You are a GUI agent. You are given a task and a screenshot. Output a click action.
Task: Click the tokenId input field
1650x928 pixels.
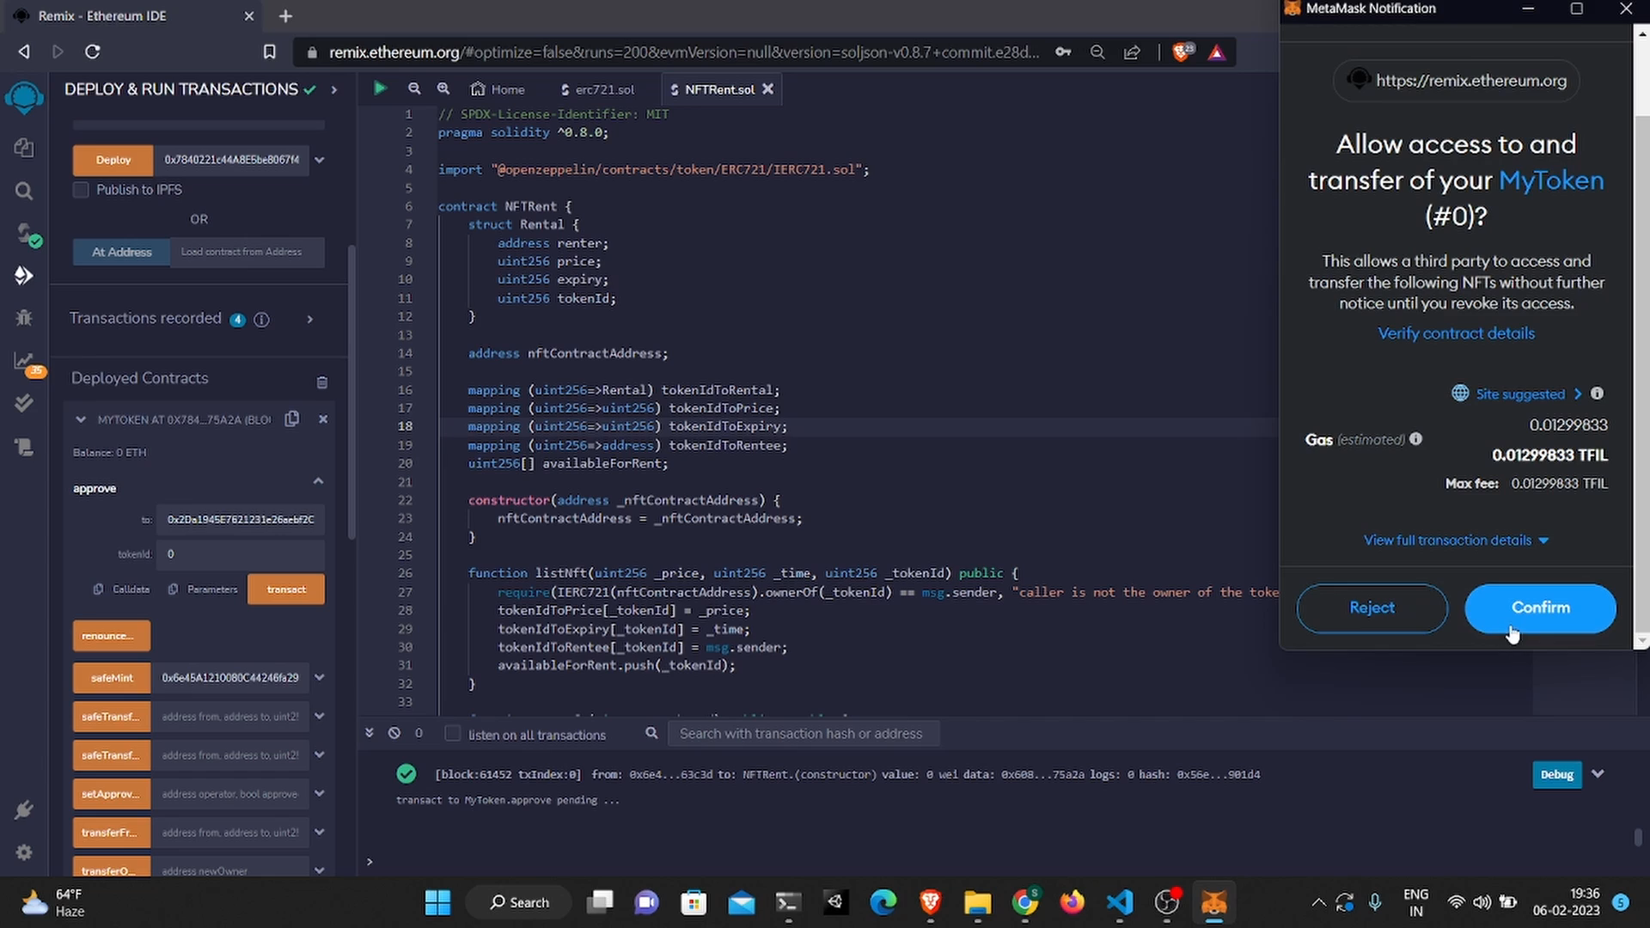pos(241,554)
